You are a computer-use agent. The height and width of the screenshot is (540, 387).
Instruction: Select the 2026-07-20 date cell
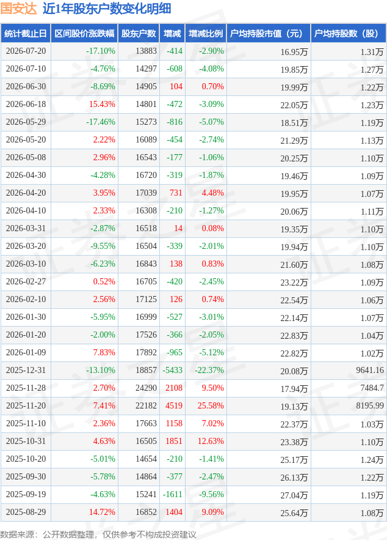tap(26, 51)
